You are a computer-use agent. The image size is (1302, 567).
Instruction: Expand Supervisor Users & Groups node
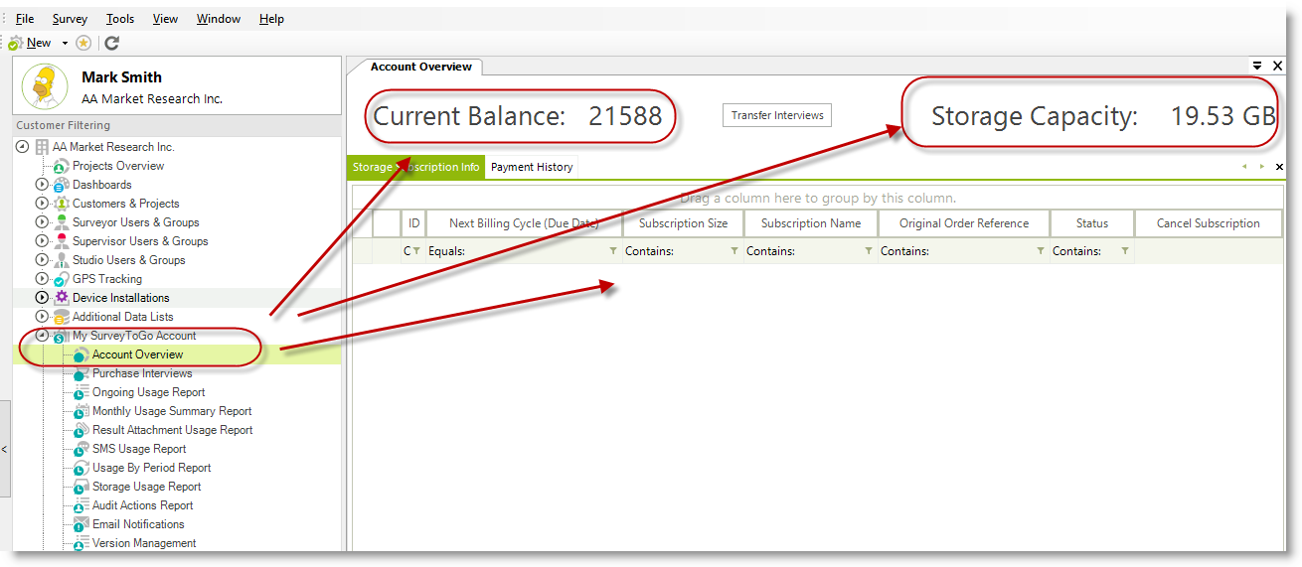pyautogui.click(x=42, y=241)
